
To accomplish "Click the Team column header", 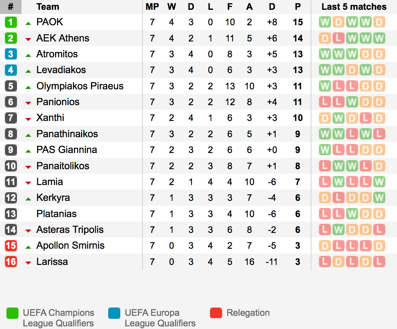I will 48,7.
